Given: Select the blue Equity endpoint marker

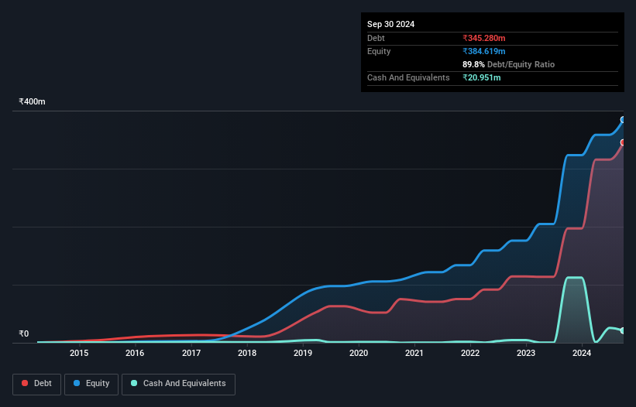Looking at the screenshot, I should (623, 119).
